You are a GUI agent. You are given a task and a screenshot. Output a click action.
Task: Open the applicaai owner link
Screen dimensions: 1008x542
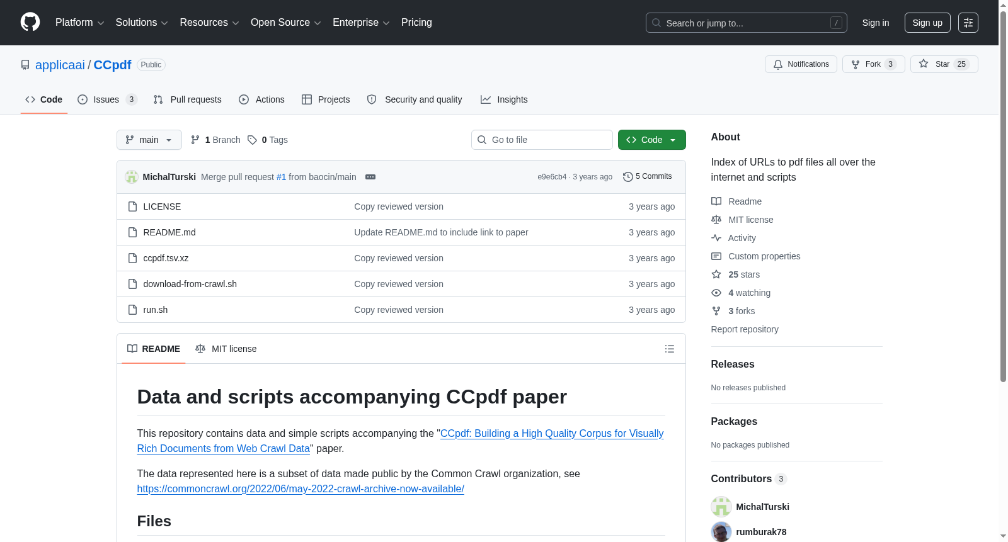pyautogui.click(x=60, y=65)
